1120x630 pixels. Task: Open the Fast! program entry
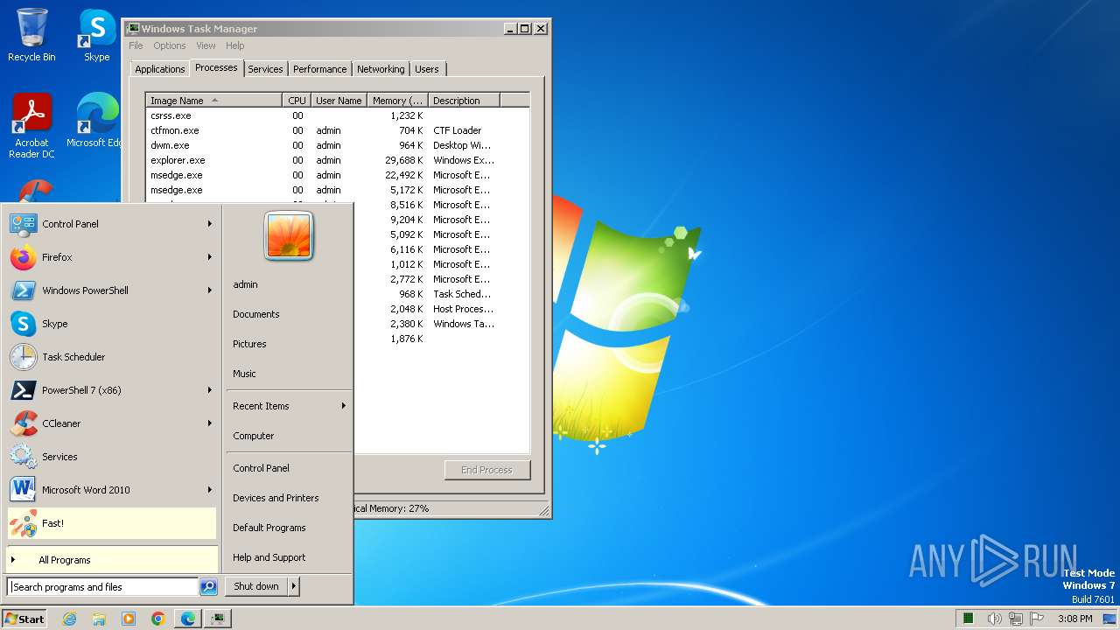pos(112,523)
